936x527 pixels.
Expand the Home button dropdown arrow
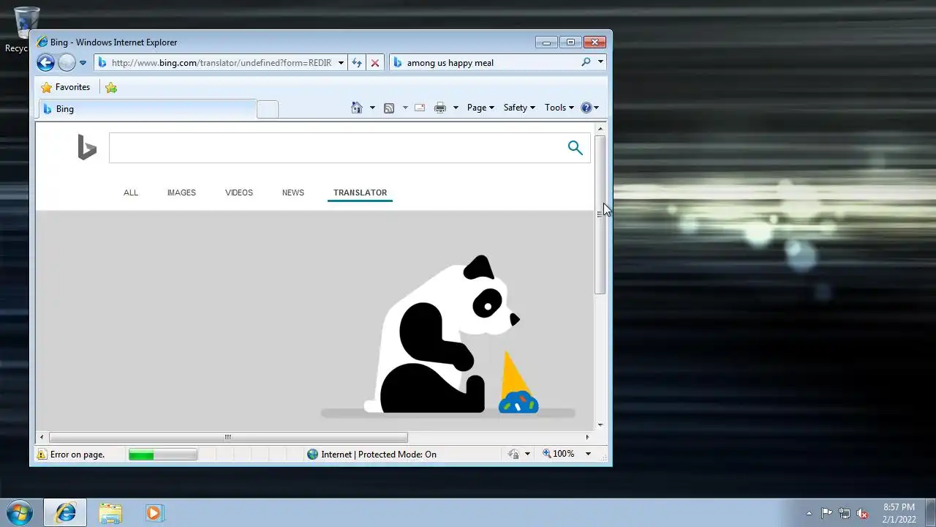(372, 108)
